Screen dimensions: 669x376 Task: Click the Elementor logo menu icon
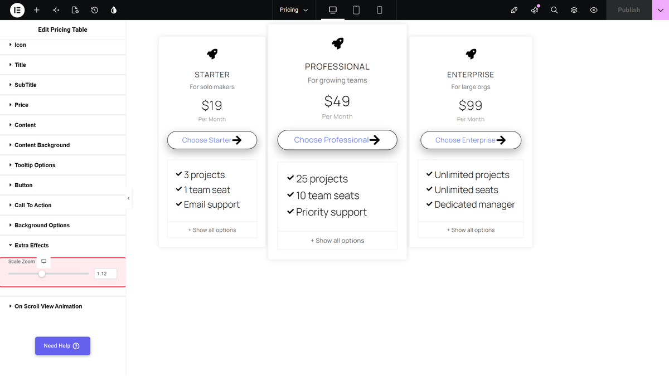(17, 10)
